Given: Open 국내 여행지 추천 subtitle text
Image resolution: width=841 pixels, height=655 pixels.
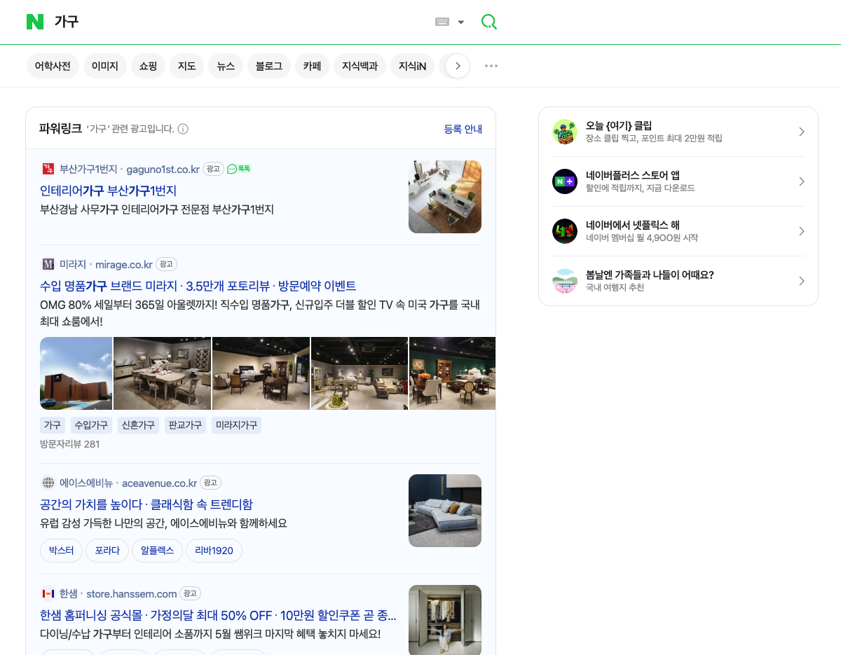Looking at the screenshot, I should tap(615, 288).
